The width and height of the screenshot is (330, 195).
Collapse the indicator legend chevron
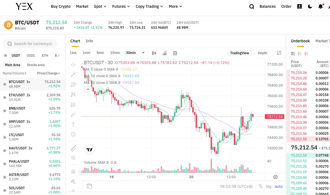[x=88, y=89]
